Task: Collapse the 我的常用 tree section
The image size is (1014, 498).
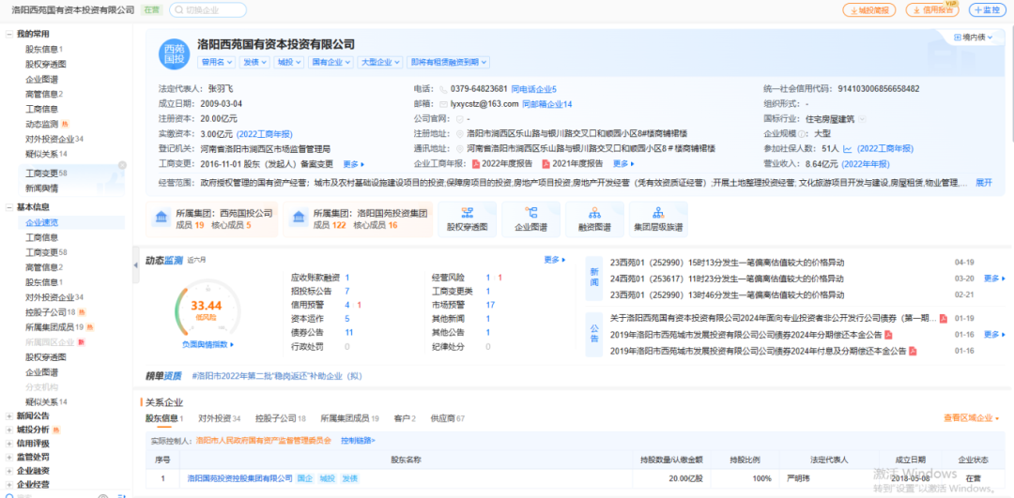Action: [x=9, y=35]
